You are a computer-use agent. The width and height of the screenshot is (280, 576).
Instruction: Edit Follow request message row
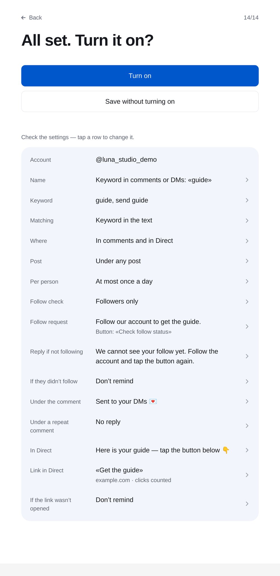[x=140, y=327]
